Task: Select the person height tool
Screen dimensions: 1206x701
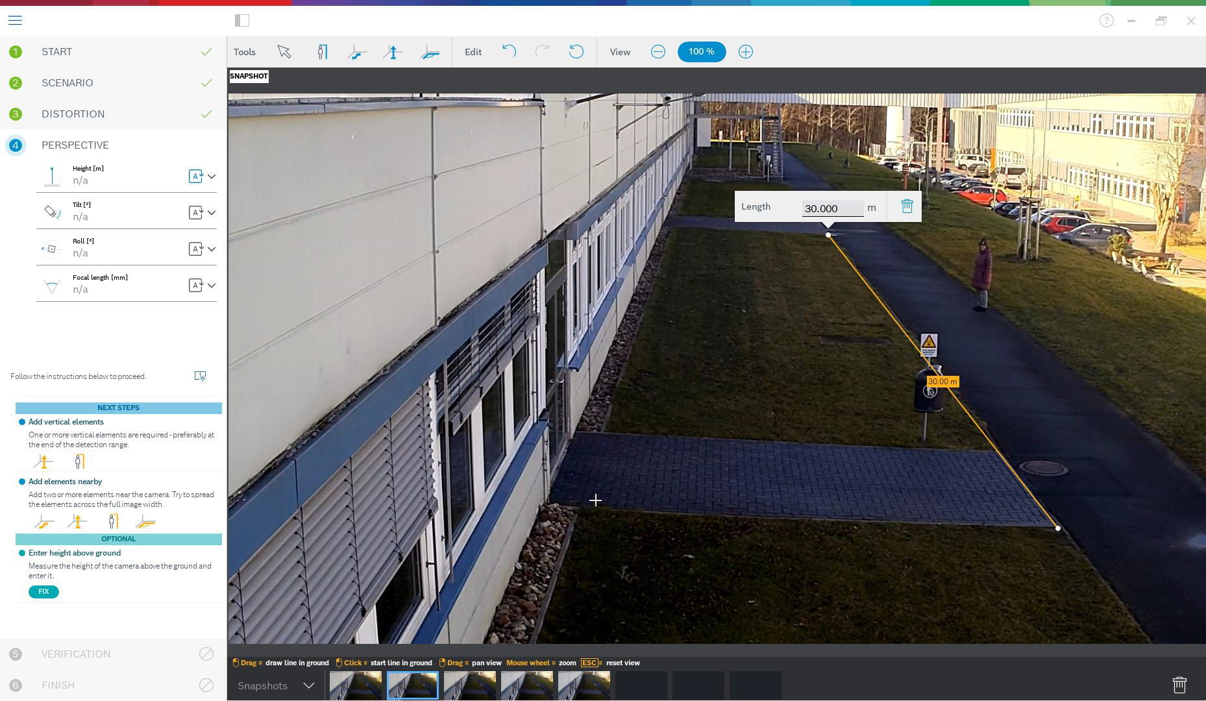Action: click(322, 52)
